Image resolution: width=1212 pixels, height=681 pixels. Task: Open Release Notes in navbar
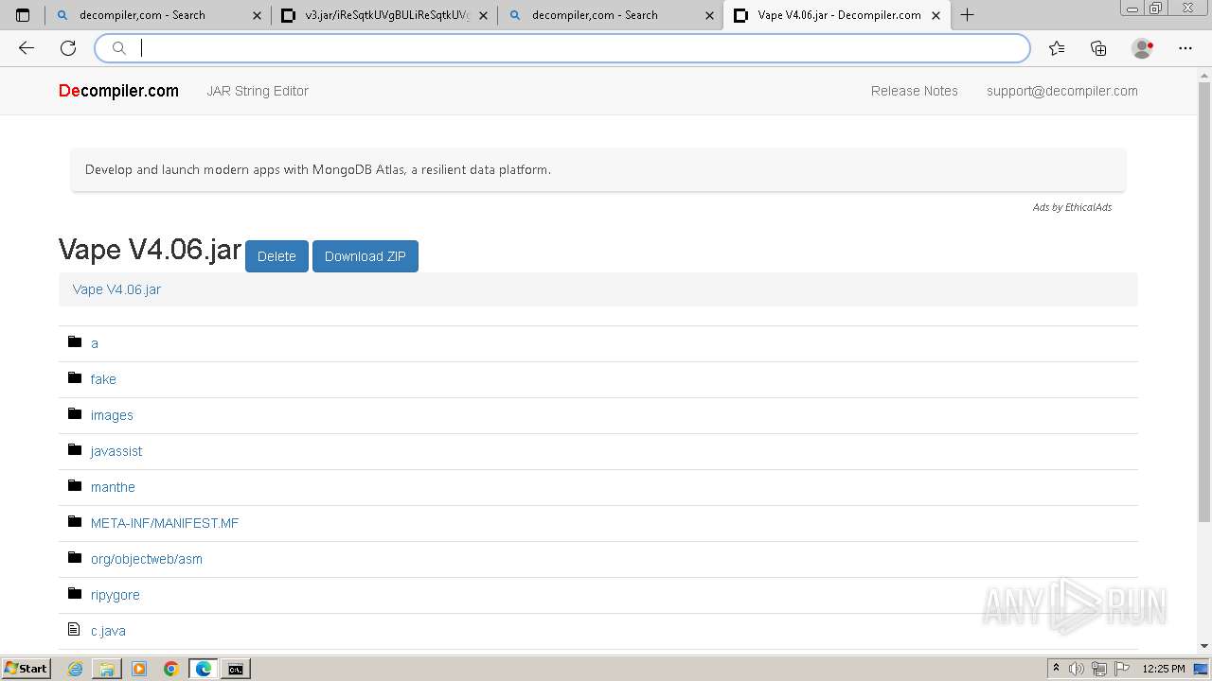click(x=915, y=91)
